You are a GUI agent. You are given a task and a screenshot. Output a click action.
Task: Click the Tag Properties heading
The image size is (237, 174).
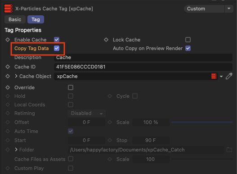[23, 30]
